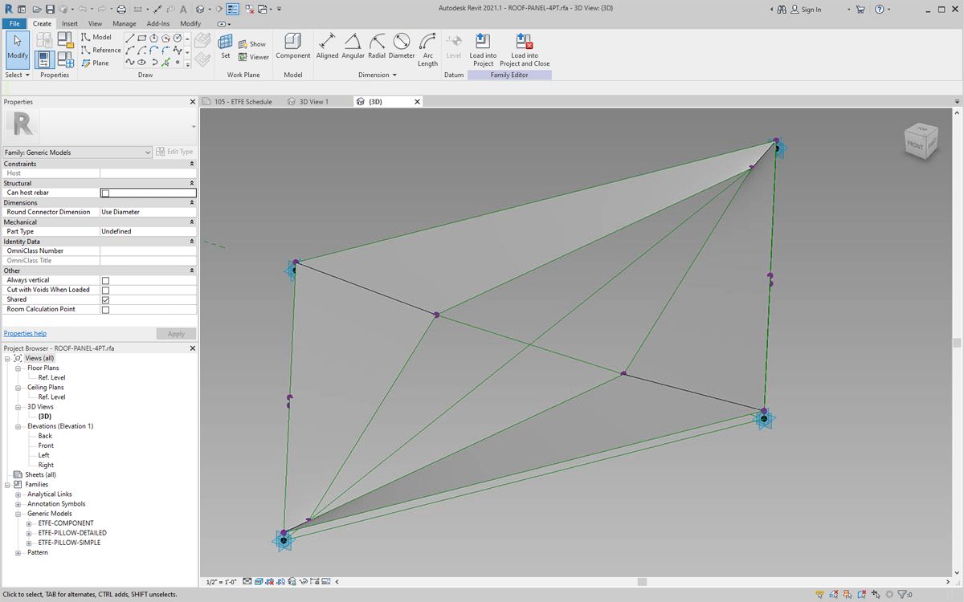Enable the Can host rebar checkbox
This screenshot has height=602, width=964.
105,193
